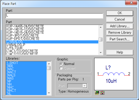Select the 74L library
The width and height of the screenshot is (139, 100).
pos(26,94)
